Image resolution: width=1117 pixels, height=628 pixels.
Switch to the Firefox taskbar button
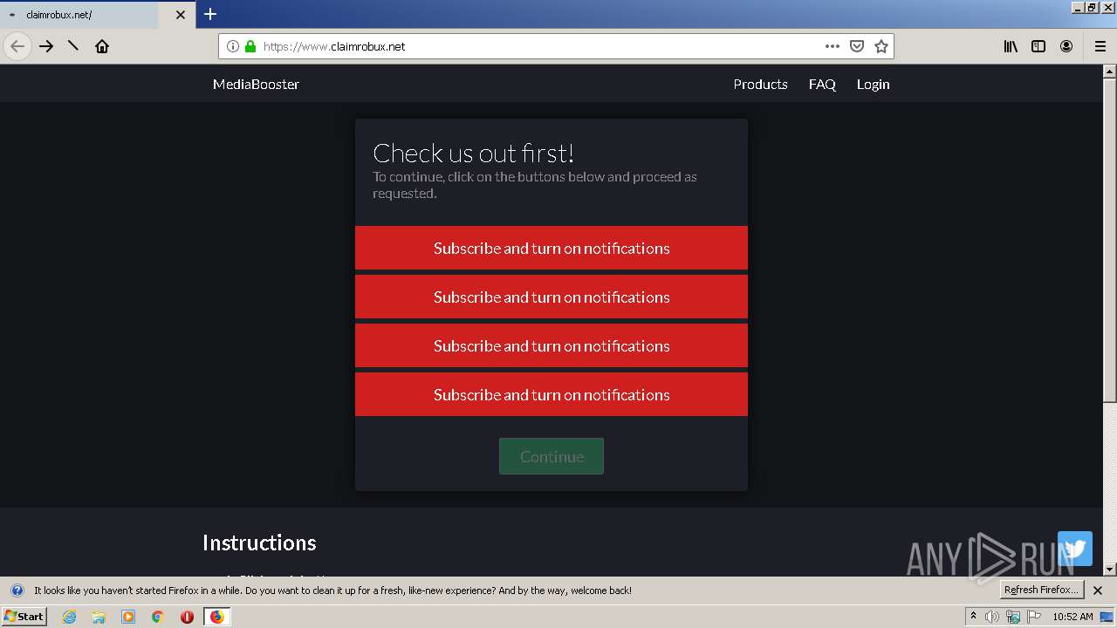click(216, 617)
